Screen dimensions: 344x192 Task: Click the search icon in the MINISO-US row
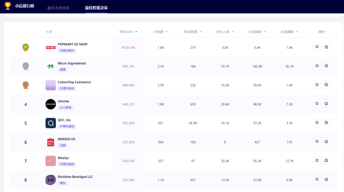tap(317, 141)
